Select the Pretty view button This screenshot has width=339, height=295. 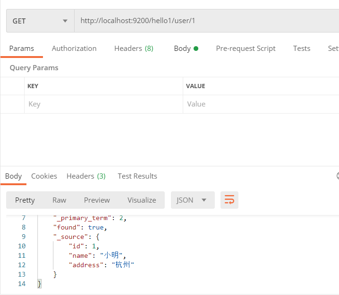tap(25, 200)
